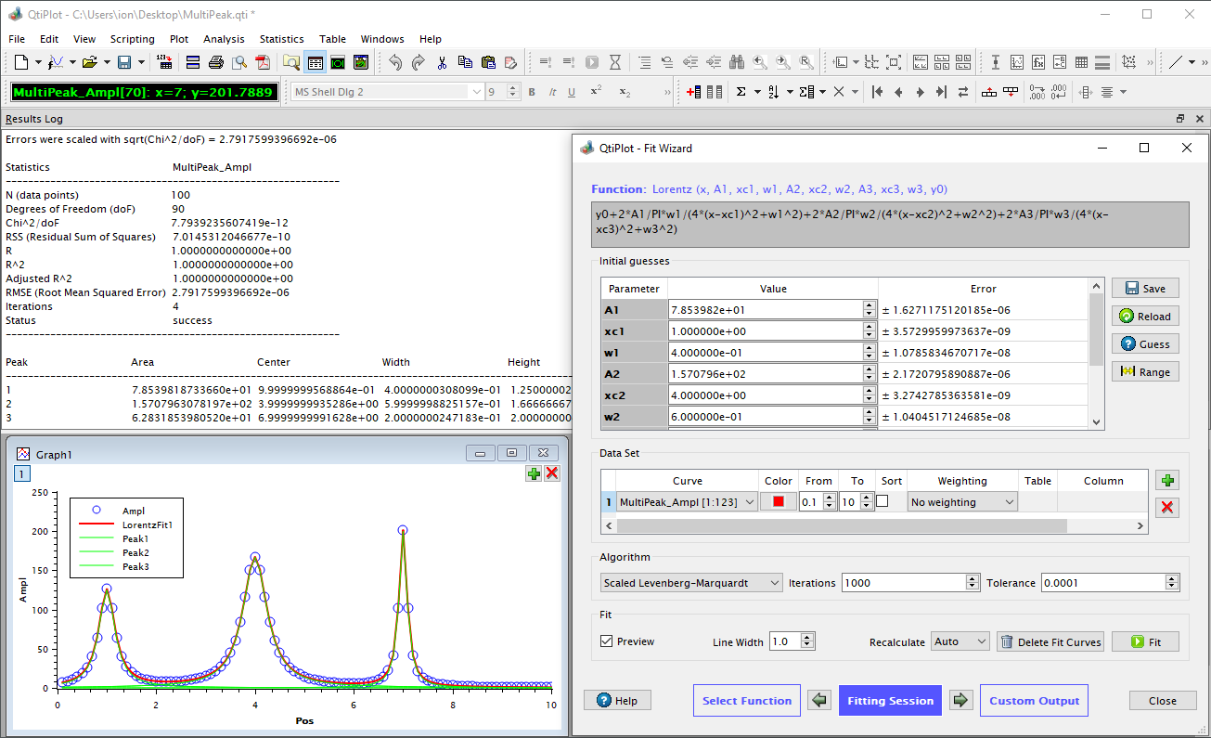Screen dimensions: 1211x738
Task: Click the red curve Color swatch
Action: (779, 502)
